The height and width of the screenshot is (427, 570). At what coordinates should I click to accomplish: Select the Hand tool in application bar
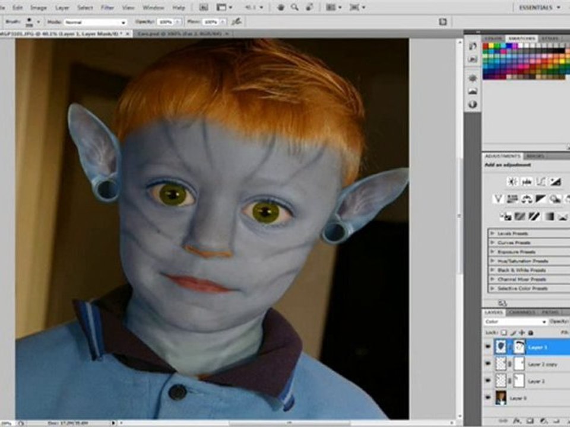coord(281,7)
